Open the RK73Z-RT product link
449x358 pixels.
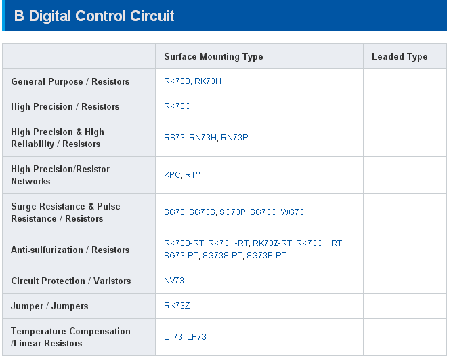(272, 243)
